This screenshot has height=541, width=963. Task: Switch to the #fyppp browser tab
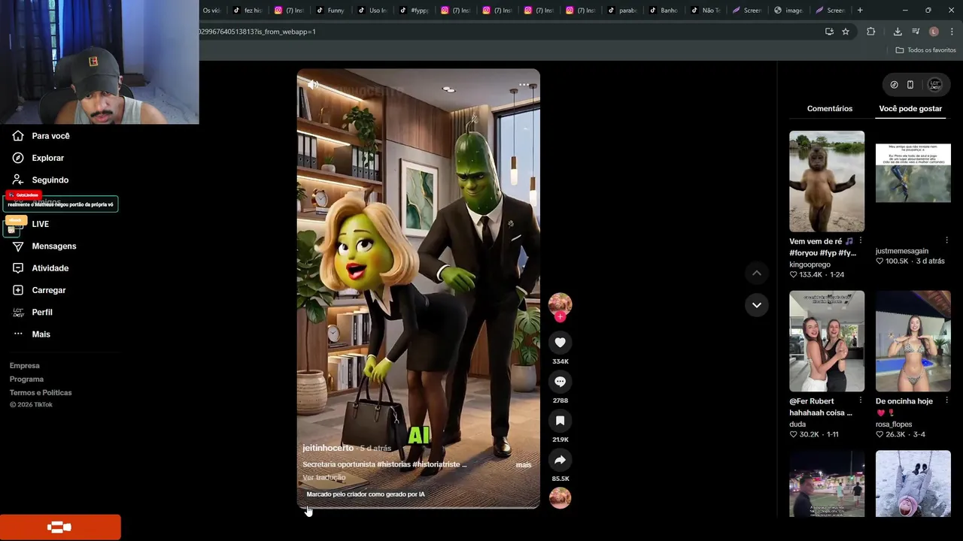pos(414,11)
